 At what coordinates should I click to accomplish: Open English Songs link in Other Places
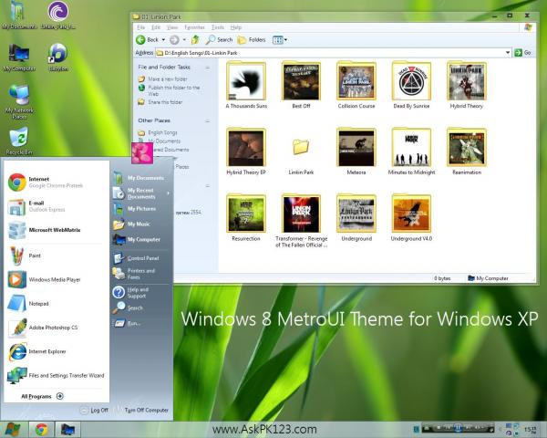click(x=158, y=132)
